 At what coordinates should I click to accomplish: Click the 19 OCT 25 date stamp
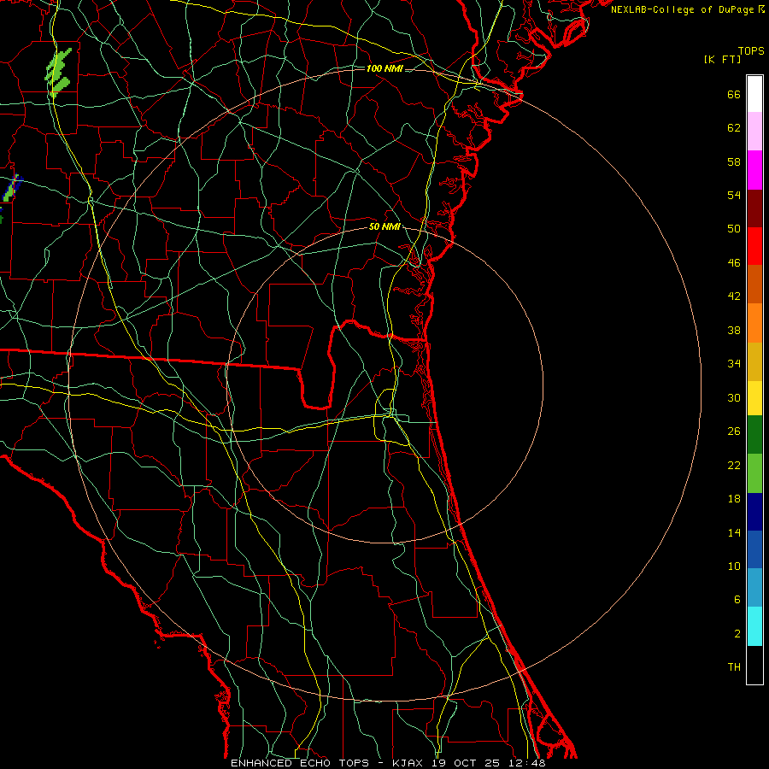tap(466, 763)
